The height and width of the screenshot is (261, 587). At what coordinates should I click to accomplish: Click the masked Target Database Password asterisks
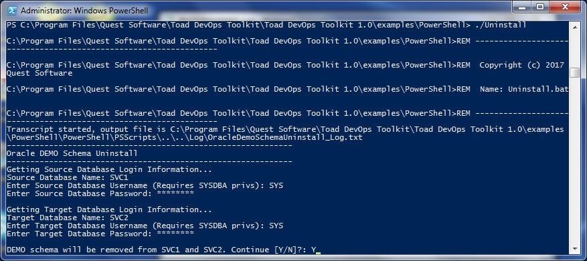point(175,234)
